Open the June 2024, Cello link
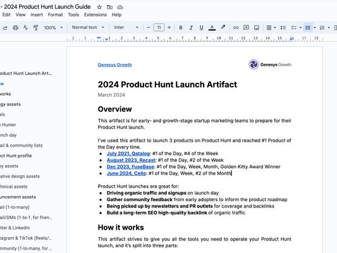The height and width of the screenshot is (253, 337). (x=126, y=173)
